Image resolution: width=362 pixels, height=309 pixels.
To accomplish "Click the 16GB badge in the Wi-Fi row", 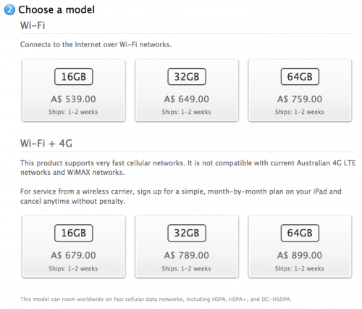I will pos(74,77).
